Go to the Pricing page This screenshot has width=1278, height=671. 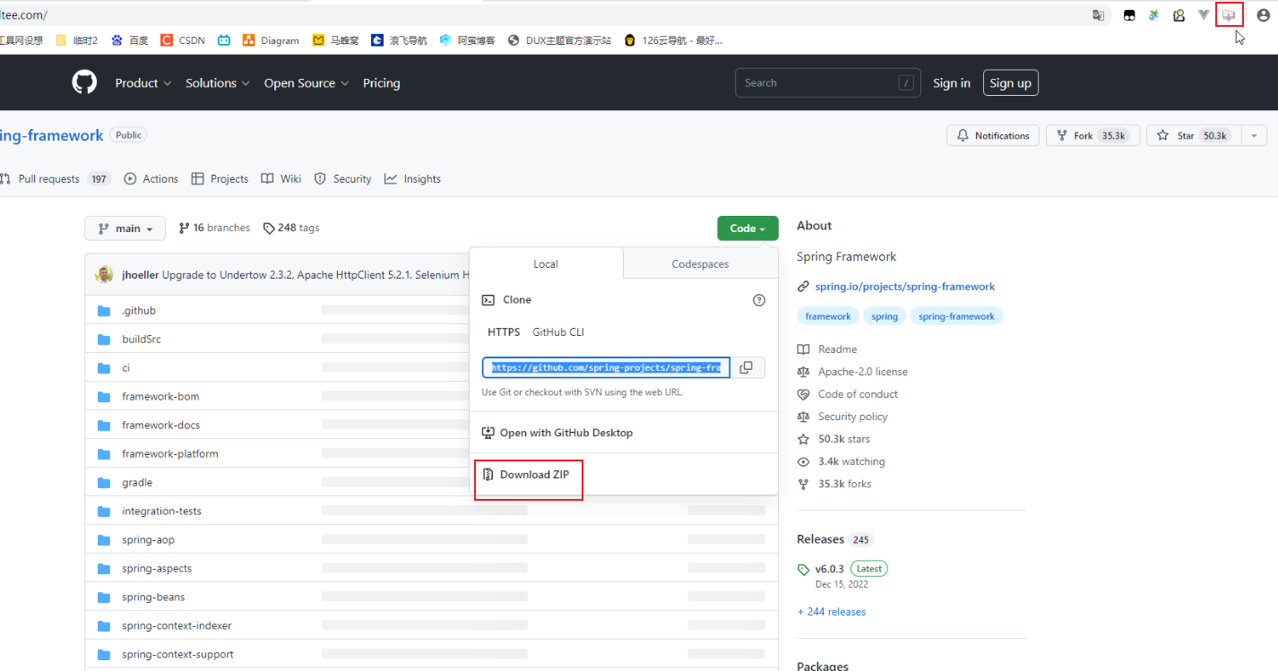382,83
